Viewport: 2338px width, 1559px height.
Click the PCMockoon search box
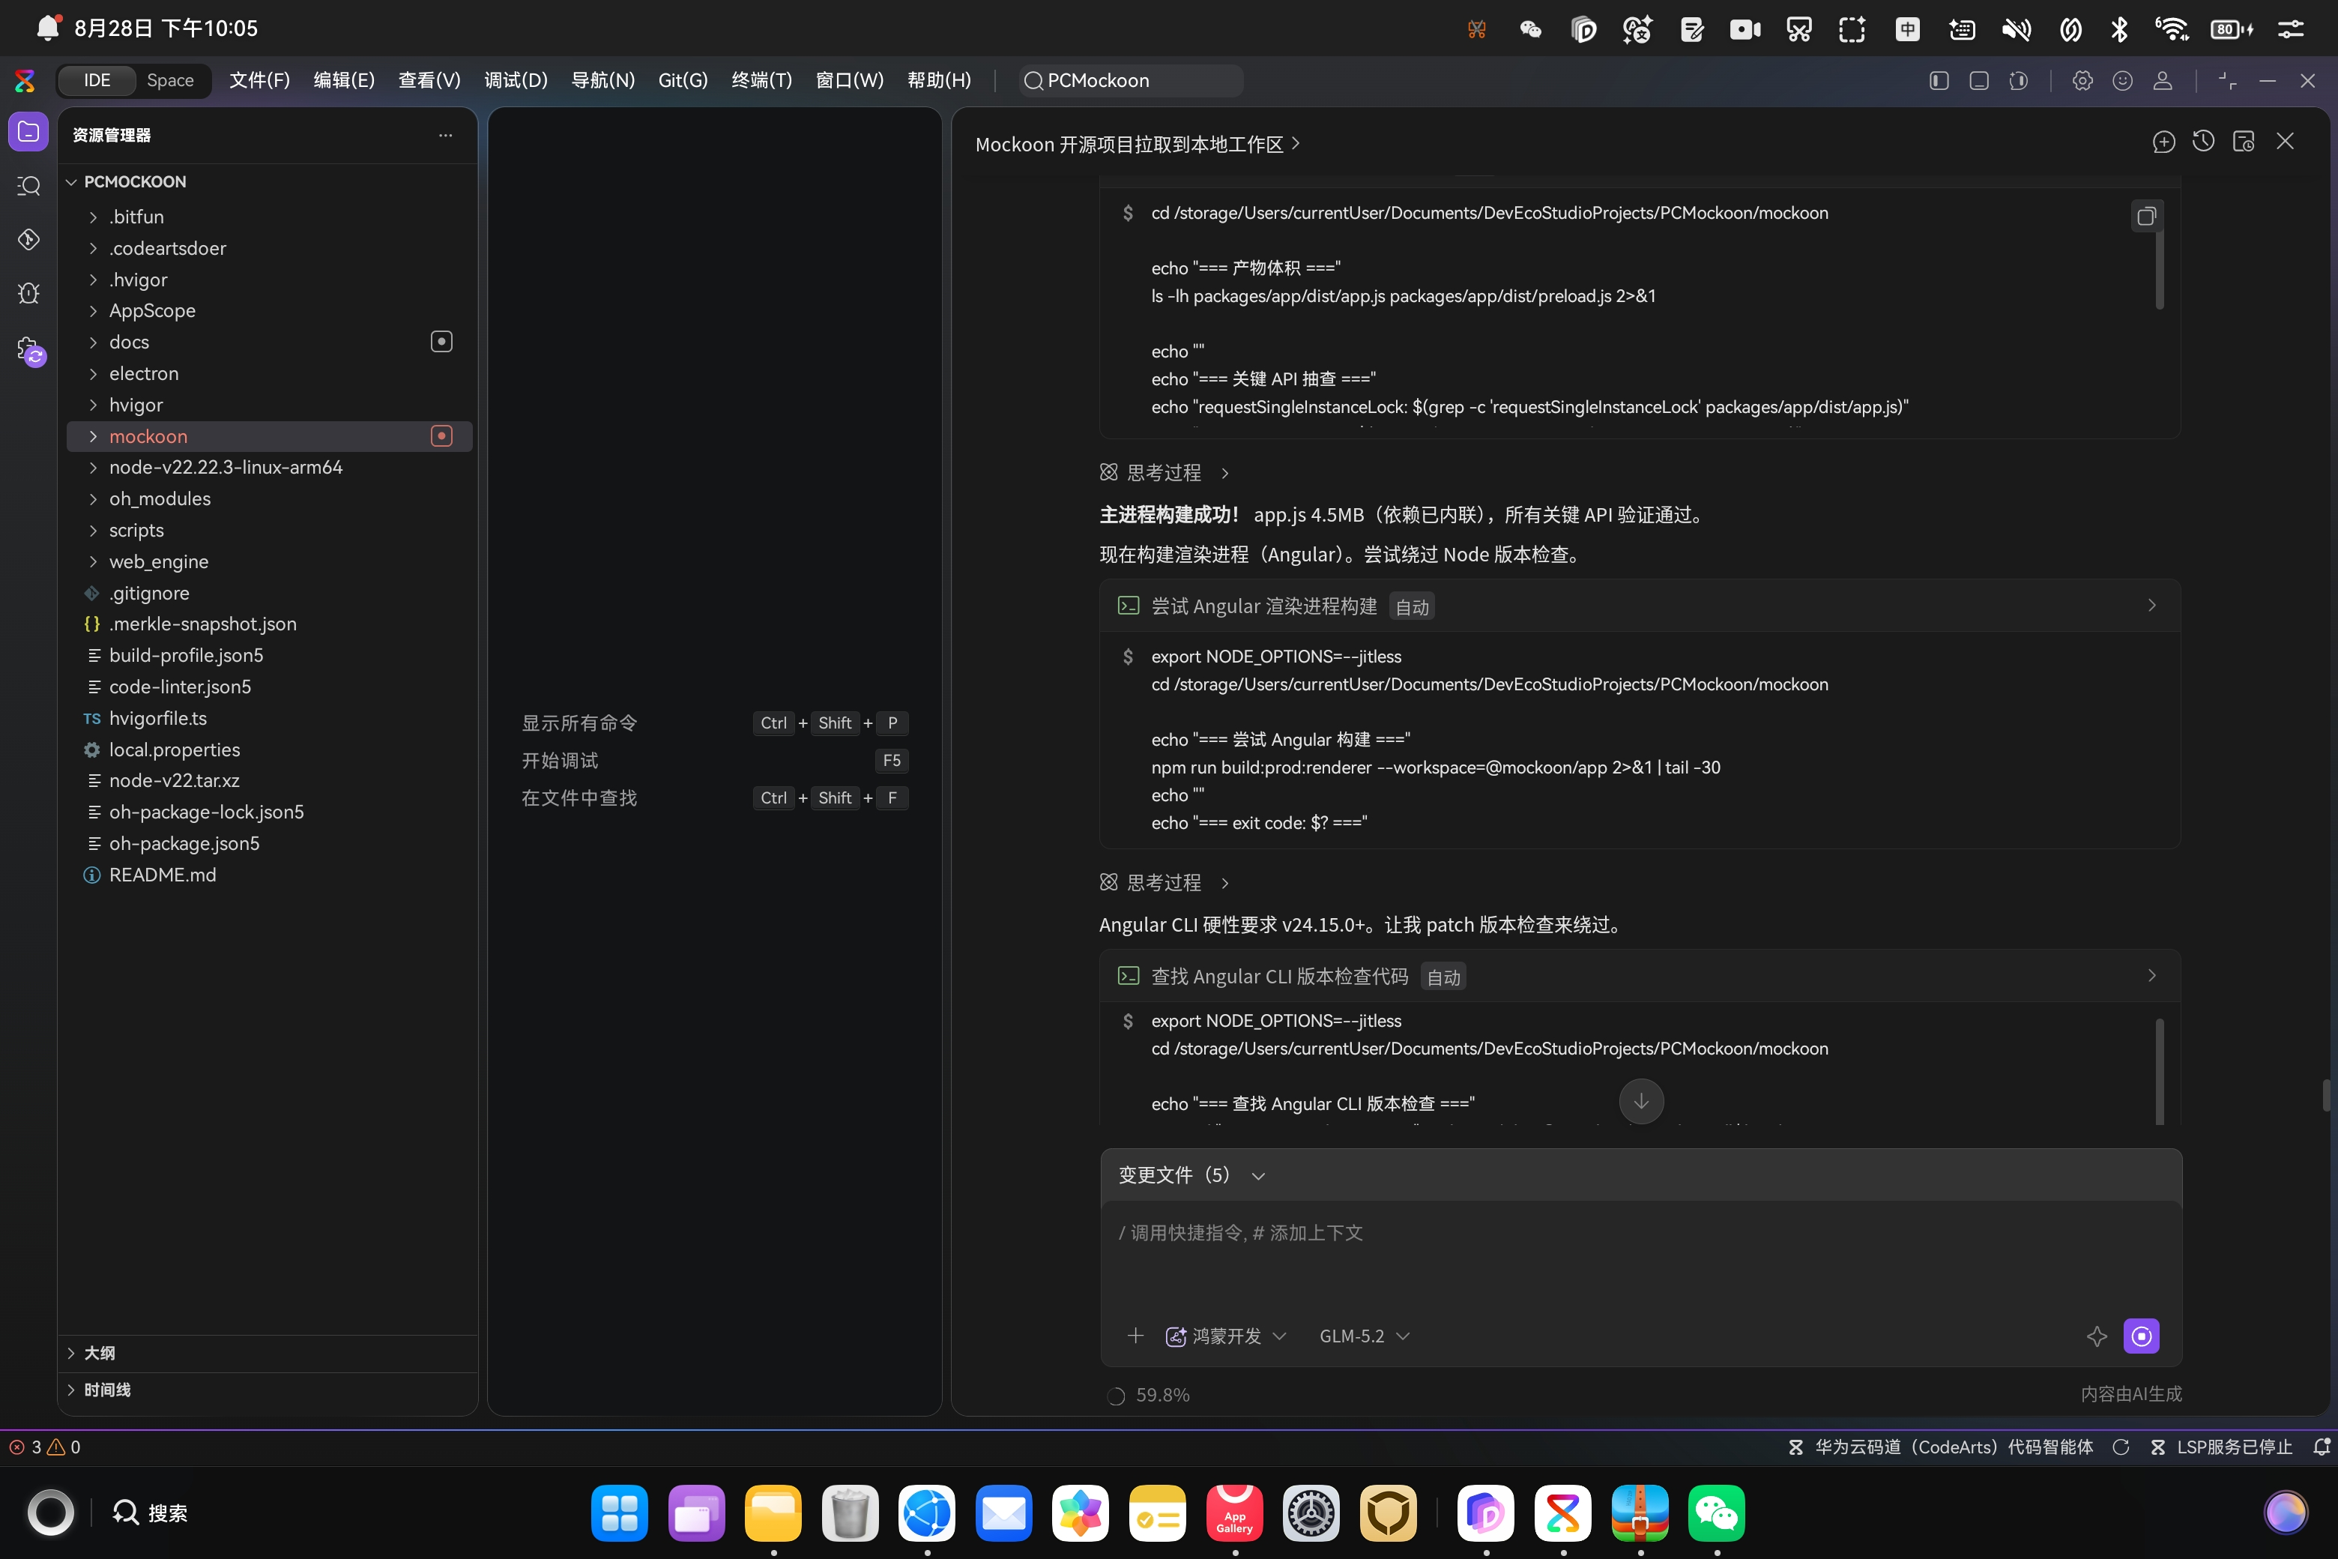[x=1130, y=80]
